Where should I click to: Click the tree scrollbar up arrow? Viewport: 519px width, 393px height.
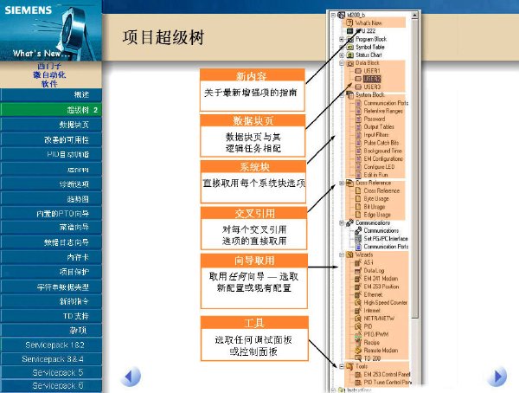point(414,16)
